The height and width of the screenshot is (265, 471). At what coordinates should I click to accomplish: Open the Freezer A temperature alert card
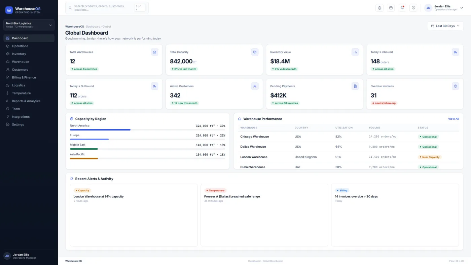coord(264,215)
